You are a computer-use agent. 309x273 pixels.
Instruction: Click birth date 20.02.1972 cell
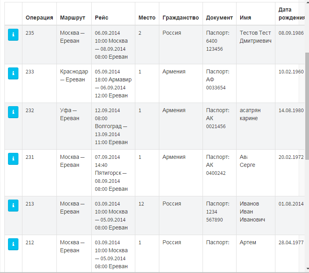click(291, 157)
